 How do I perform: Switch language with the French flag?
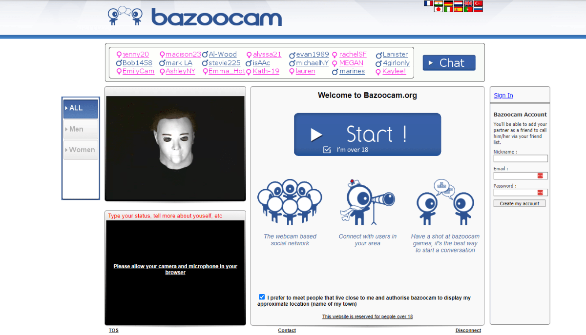tap(428, 3)
